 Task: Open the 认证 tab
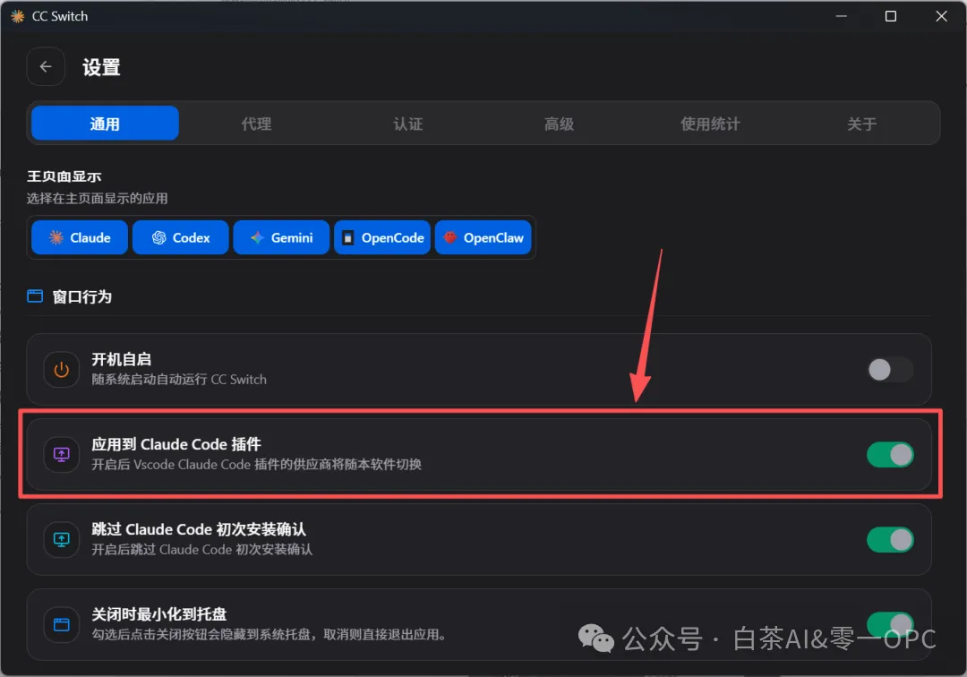[408, 124]
